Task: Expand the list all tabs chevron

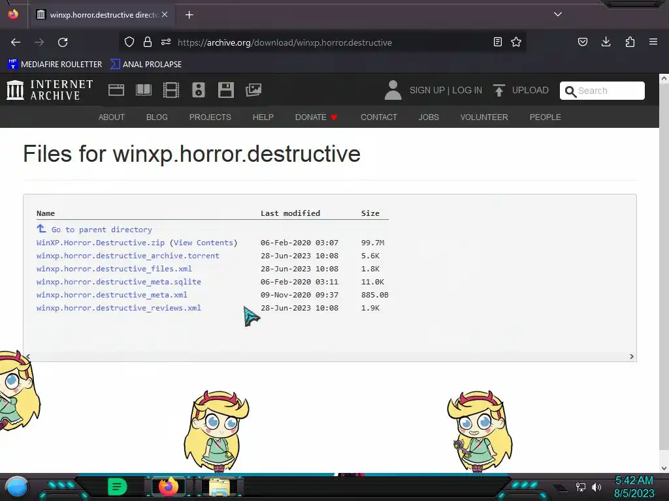Action: (558, 14)
